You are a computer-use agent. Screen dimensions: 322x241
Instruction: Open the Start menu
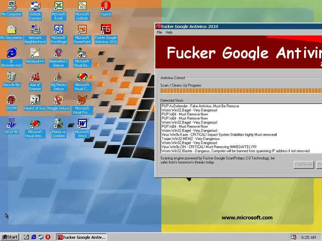coord(10,237)
